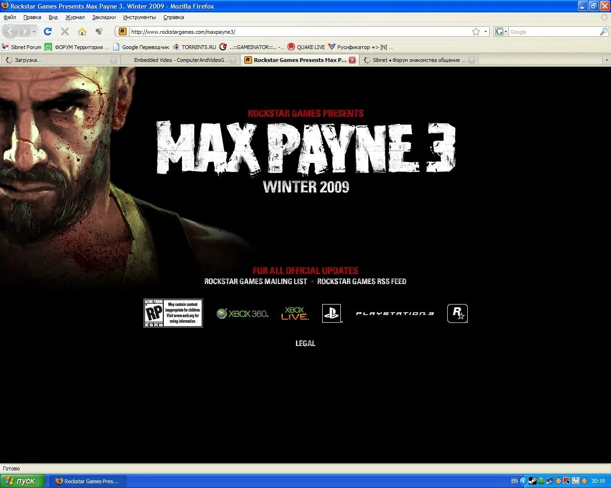Viewport: 611px width, 488px height.
Task: Open the GAMEINATOR bookmark
Action: tap(252, 47)
